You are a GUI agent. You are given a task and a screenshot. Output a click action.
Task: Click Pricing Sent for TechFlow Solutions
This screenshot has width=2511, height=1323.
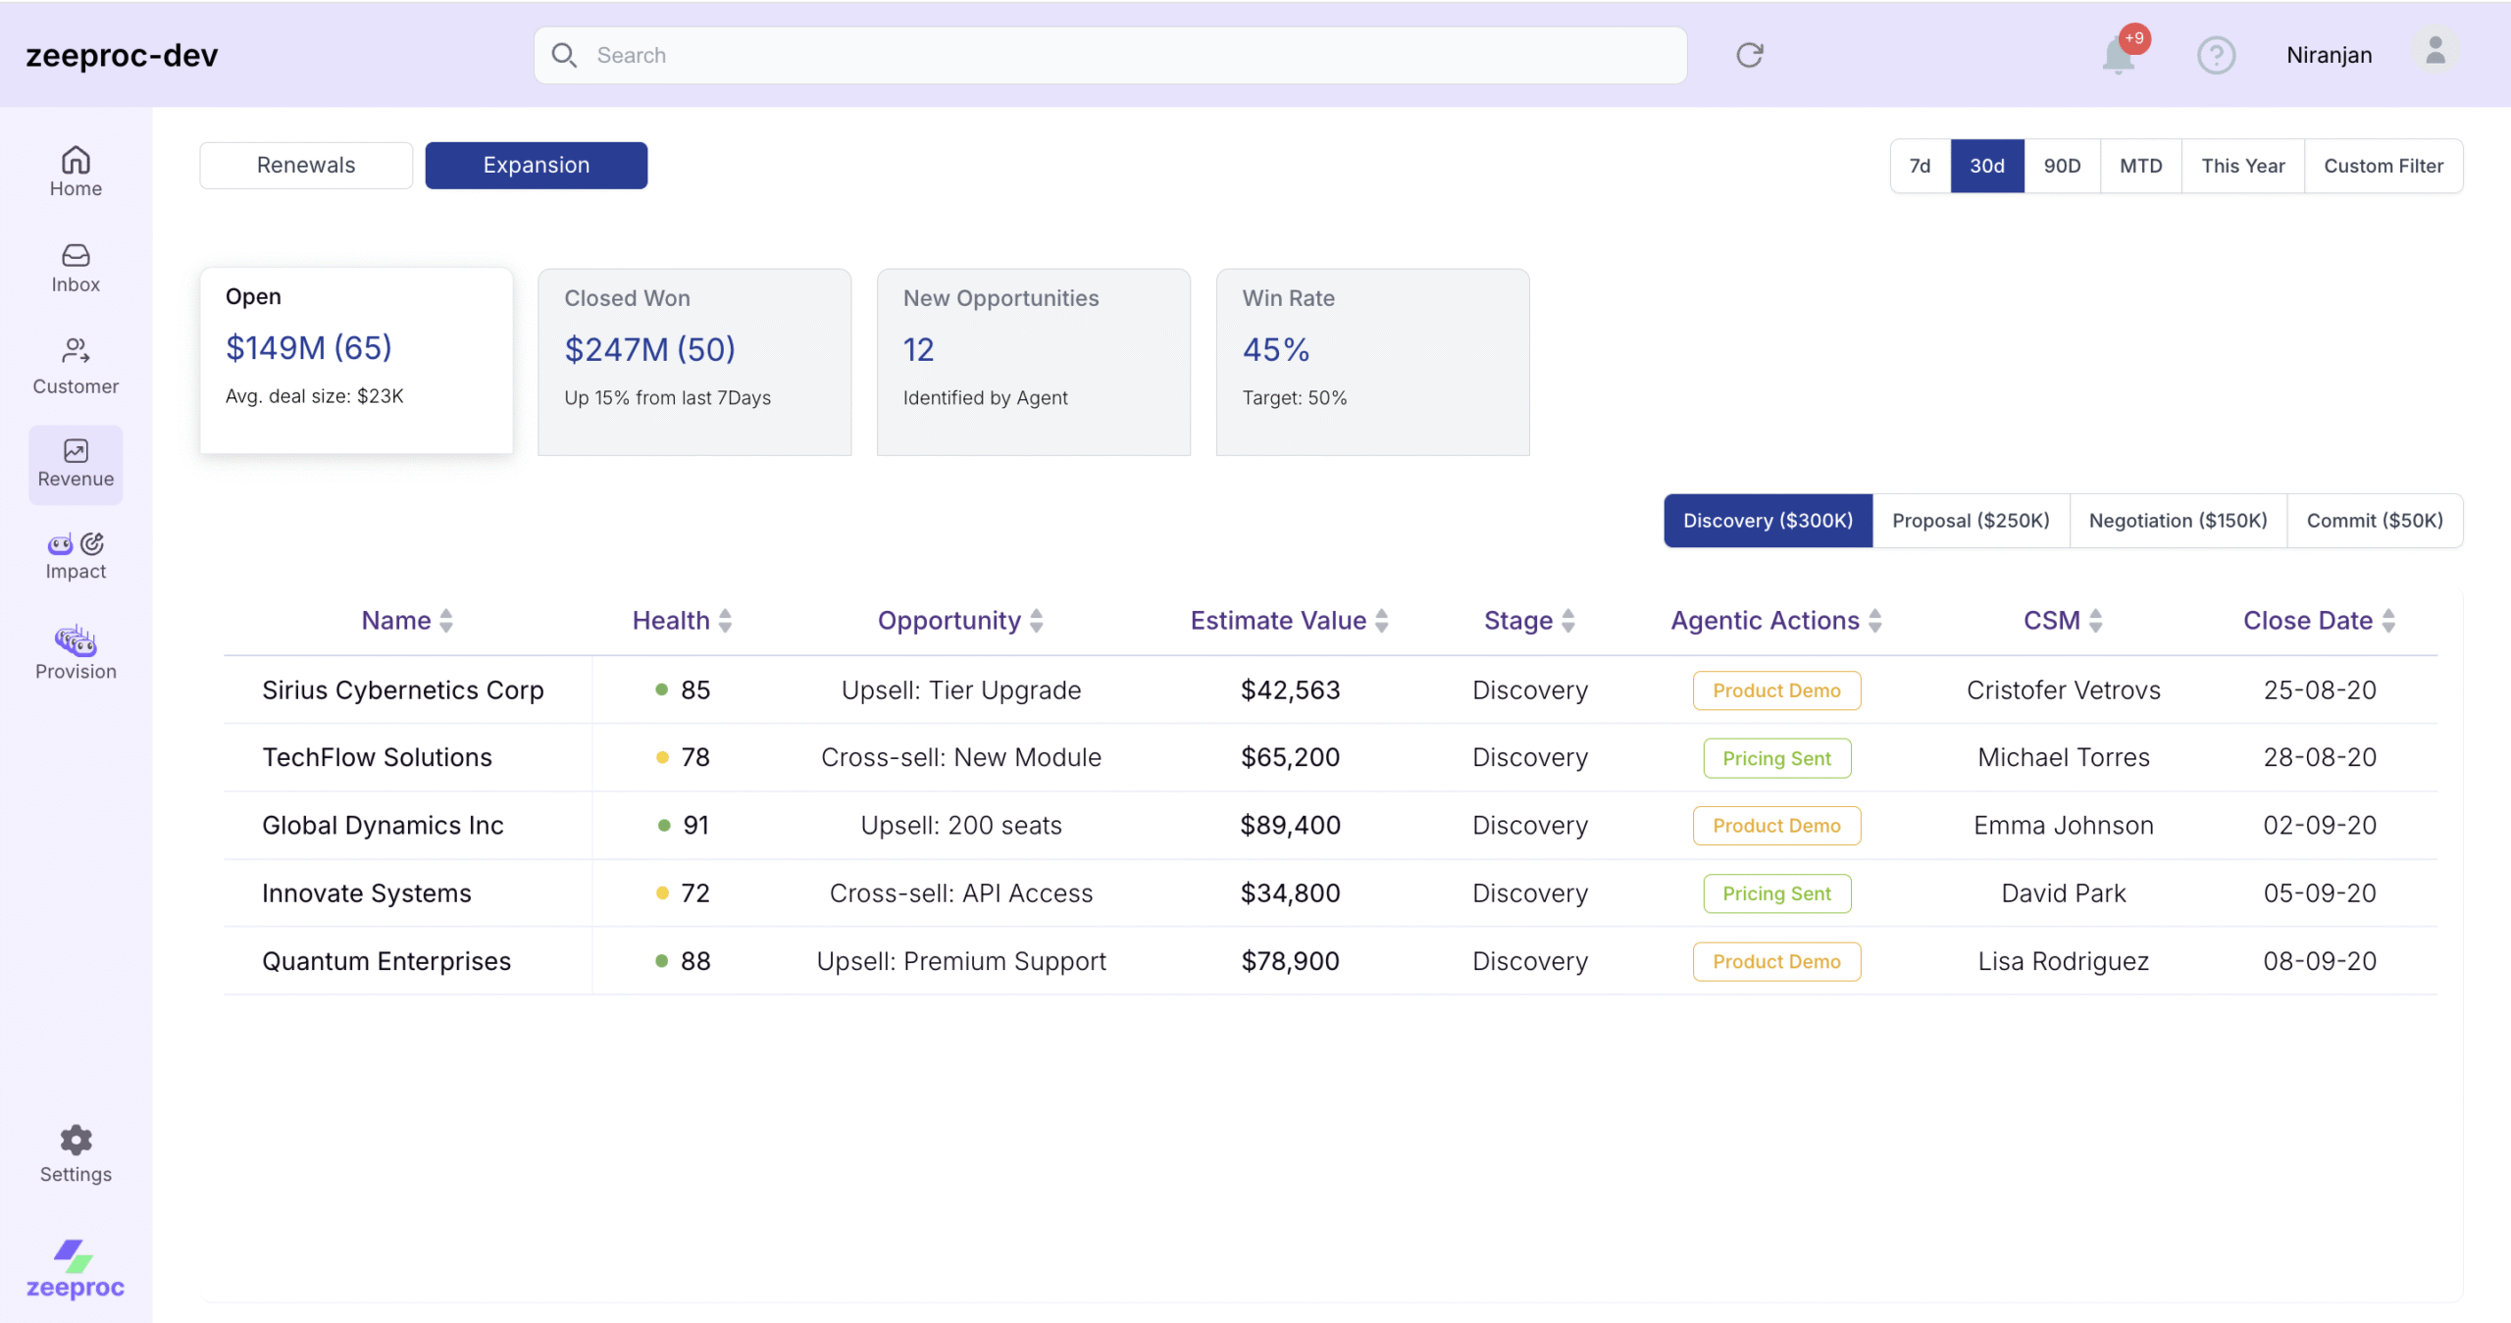coord(1776,758)
